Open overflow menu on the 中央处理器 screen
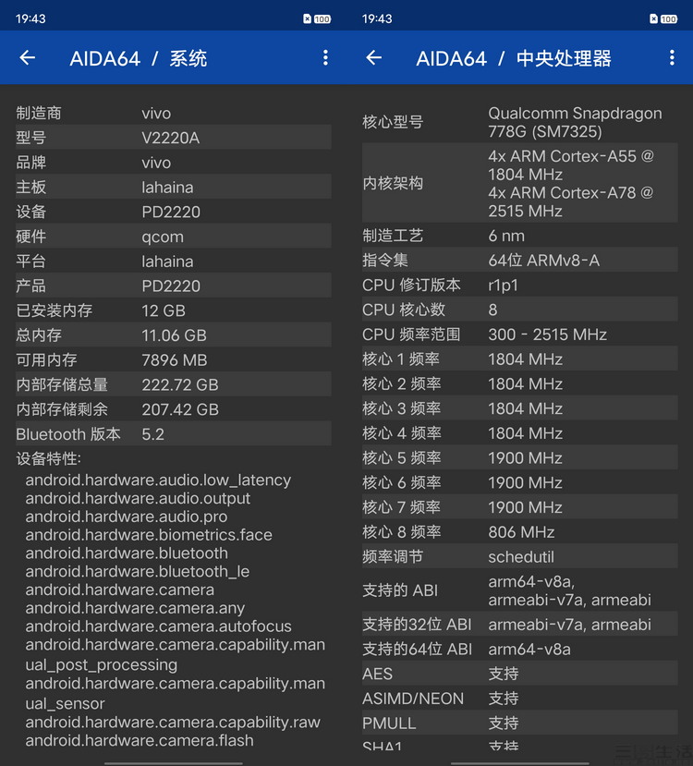 coord(672,58)
